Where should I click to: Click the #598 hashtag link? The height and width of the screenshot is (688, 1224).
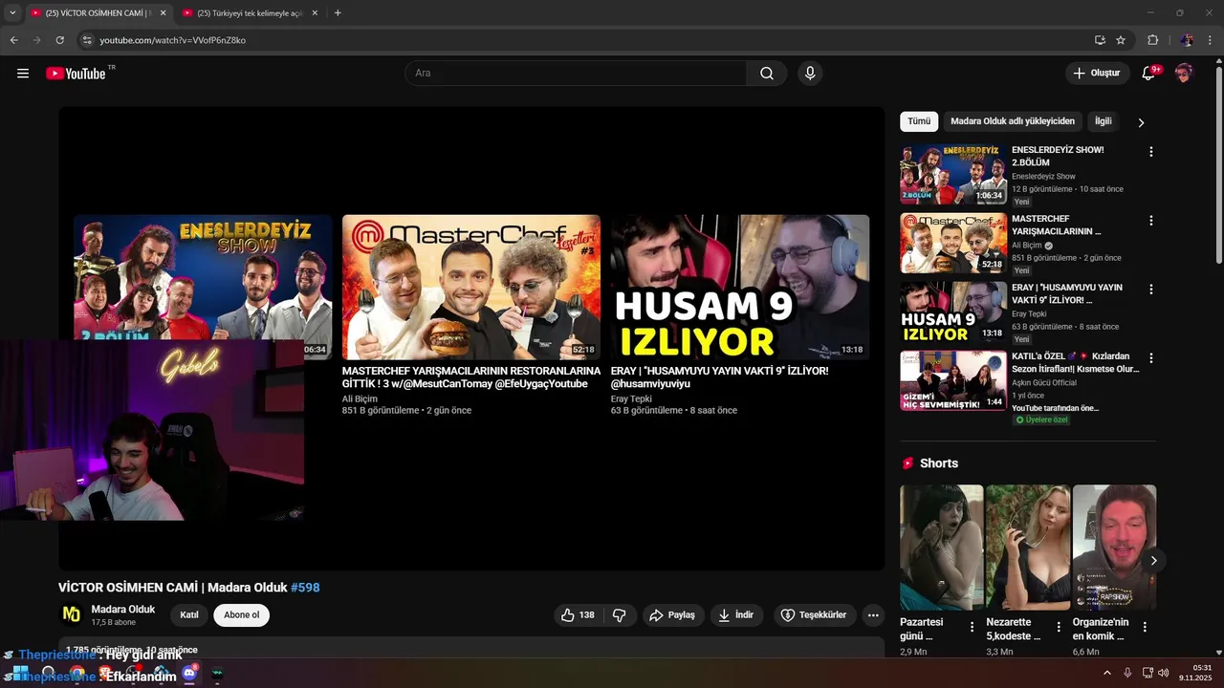point(305,588)
